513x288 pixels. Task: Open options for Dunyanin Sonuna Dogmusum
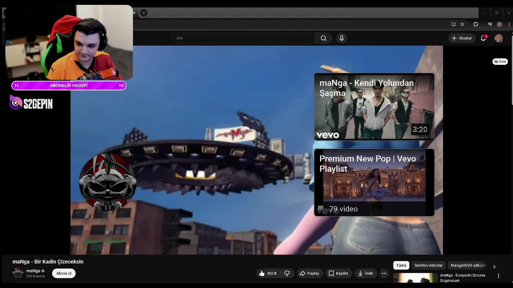(499, 276)
